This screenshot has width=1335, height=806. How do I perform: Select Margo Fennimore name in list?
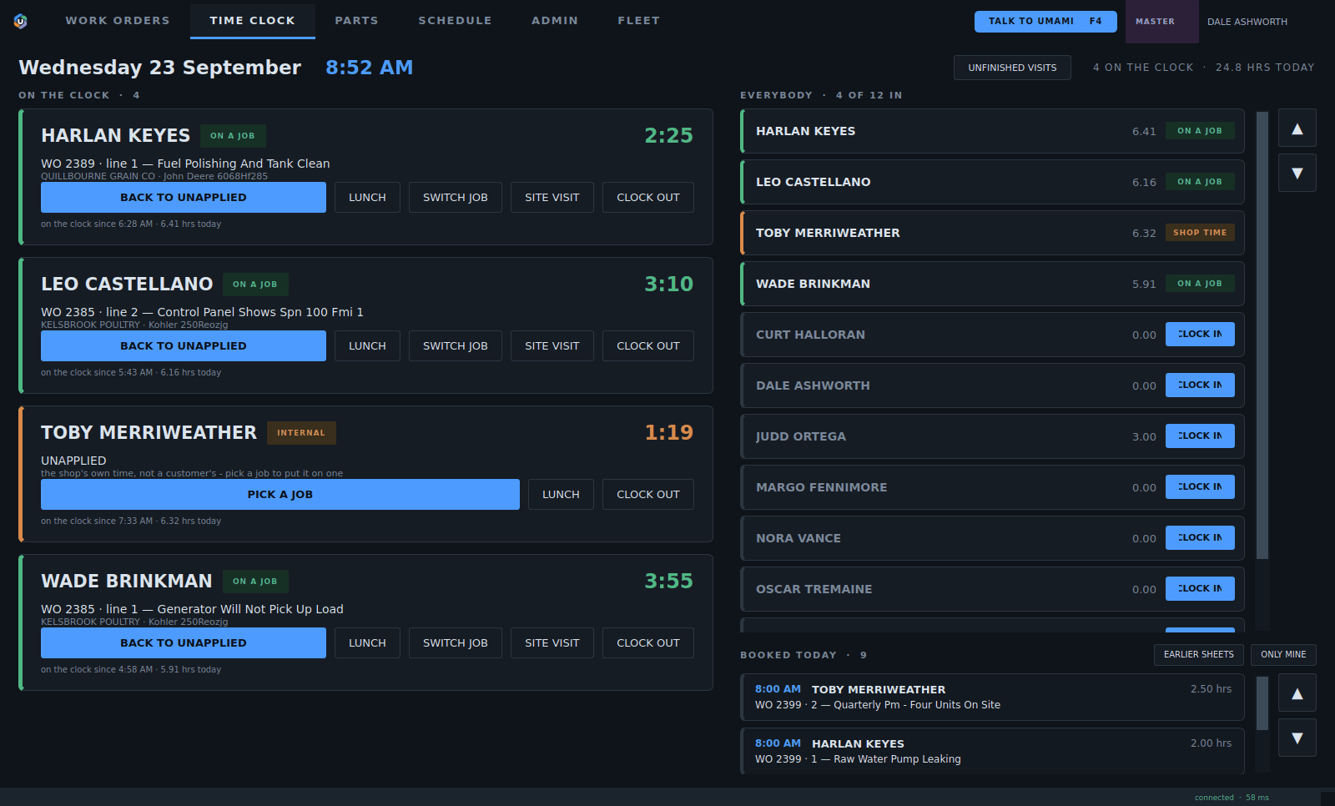[x=821, y=487]
